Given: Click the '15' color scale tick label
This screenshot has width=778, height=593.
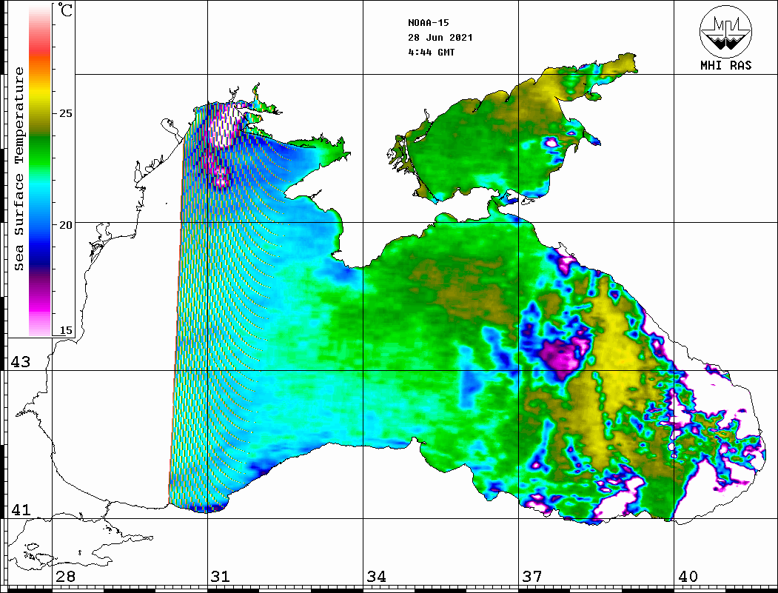Looking at the screenshot, I should point(65,330).
